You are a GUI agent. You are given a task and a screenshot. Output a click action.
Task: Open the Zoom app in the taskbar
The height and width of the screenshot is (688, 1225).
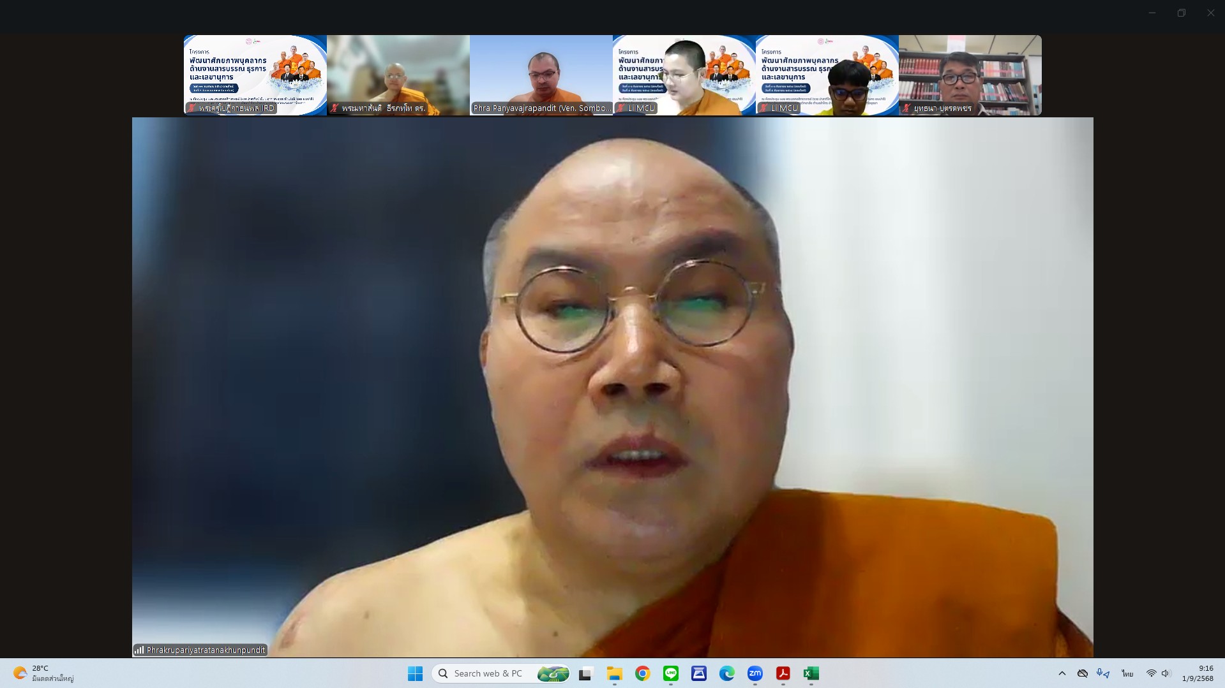[755, 673]
